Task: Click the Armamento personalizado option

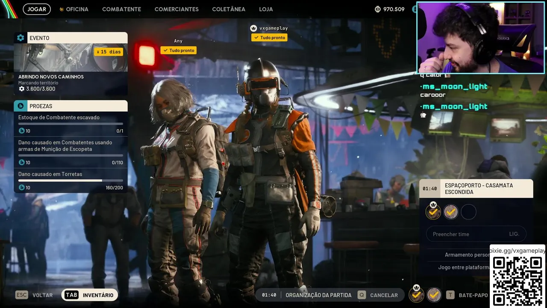Action: [x=468, y=255]
